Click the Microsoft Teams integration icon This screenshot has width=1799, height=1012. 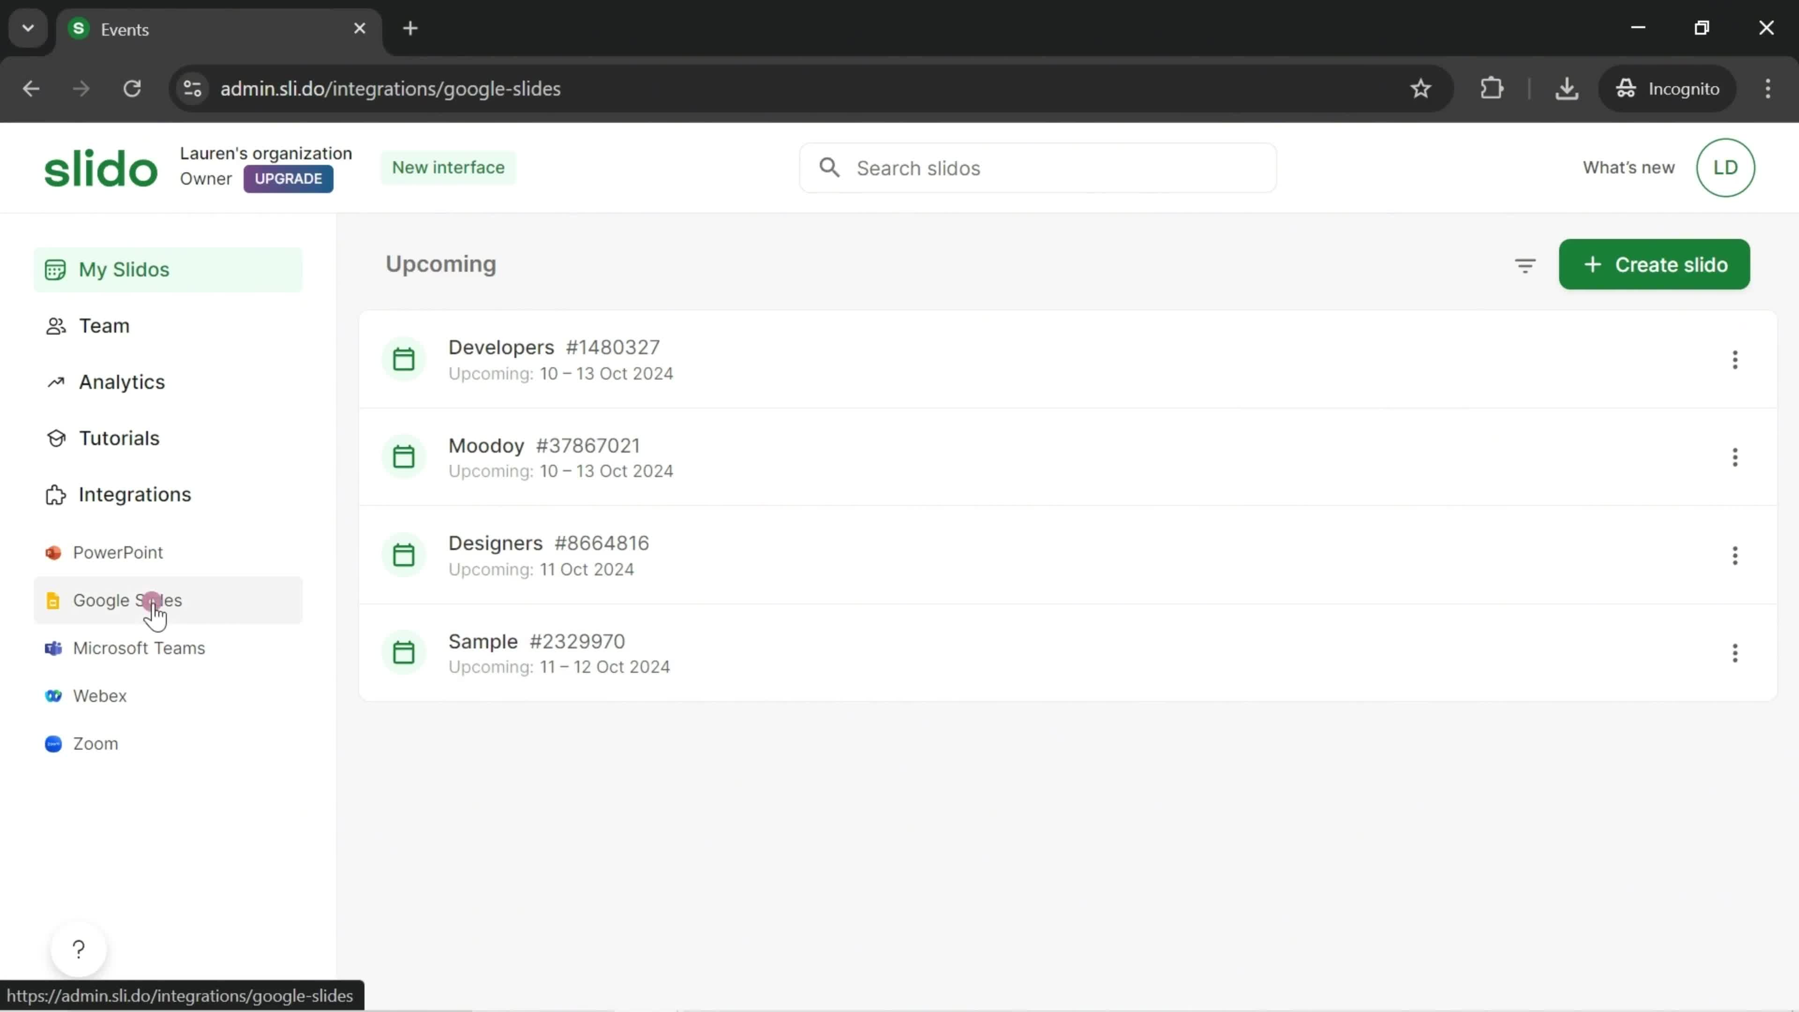[x=53, y=647]
